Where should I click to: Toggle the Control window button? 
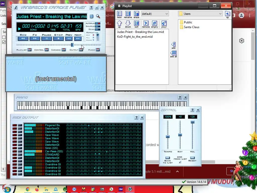tap(47, 50)
